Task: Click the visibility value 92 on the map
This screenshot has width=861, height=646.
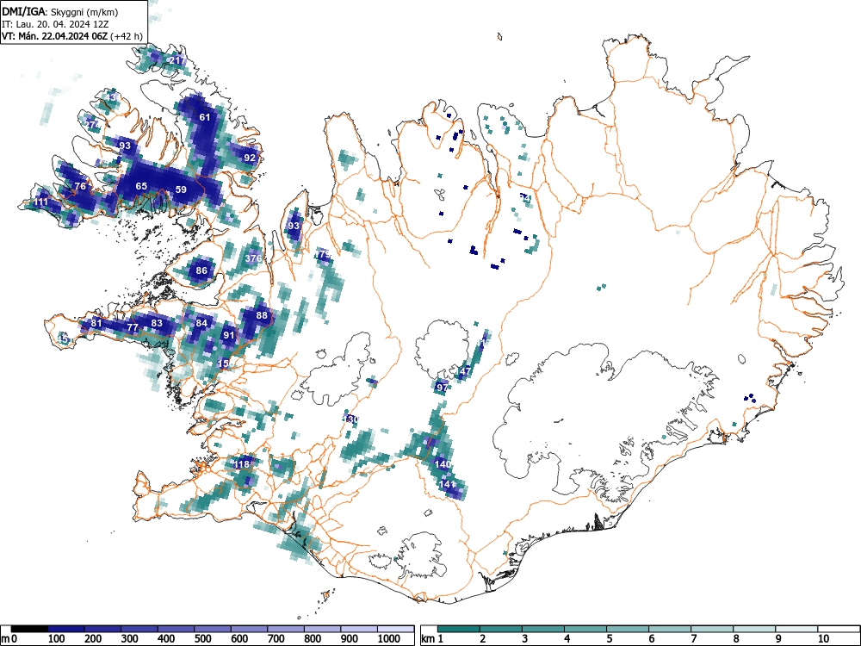Action: tap(250, 158)
